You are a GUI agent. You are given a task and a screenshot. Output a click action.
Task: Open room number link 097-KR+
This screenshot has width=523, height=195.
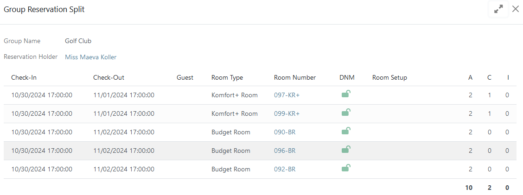click(x=287, y=95)
